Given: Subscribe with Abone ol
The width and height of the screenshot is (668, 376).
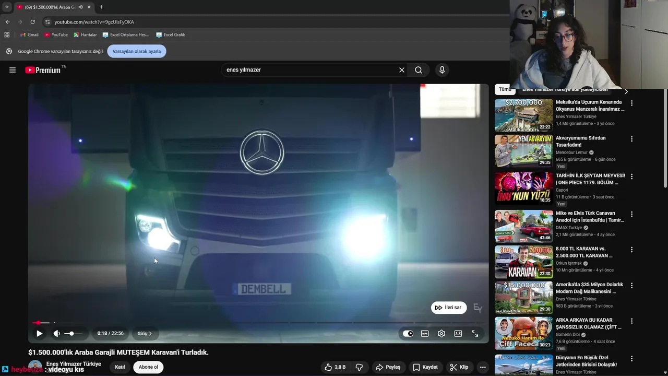Looking at the screenshot, I should 148,367.
